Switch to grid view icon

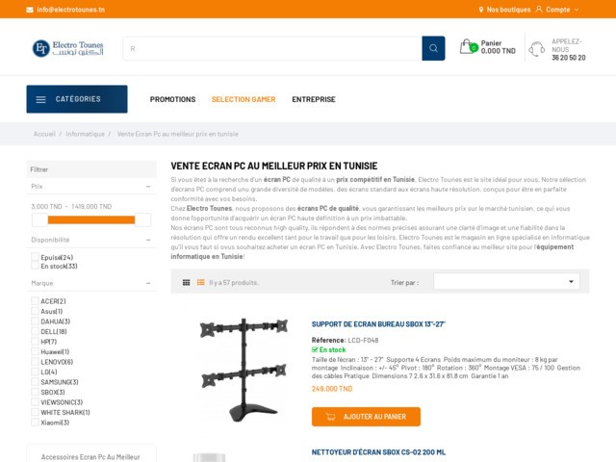pos(186,282)
